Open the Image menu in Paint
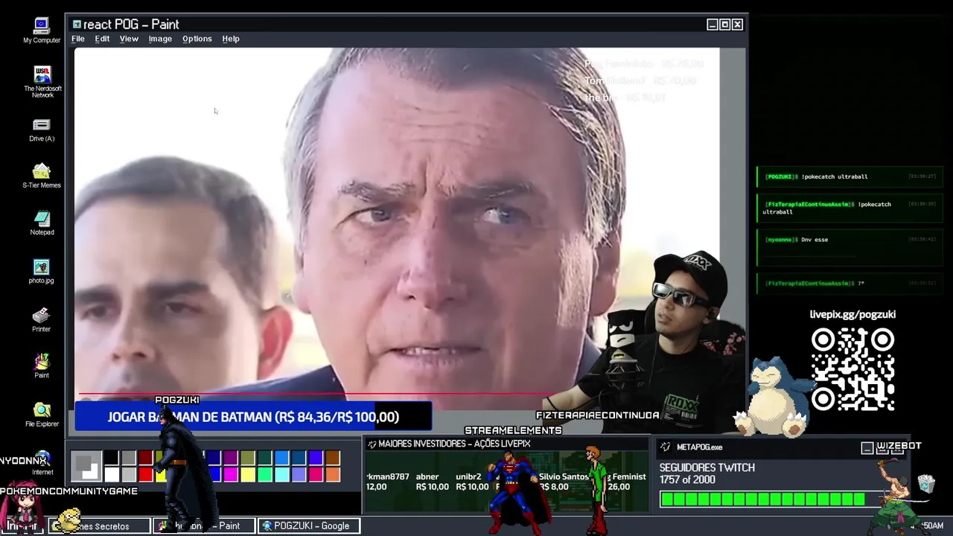 coord(160,39)
